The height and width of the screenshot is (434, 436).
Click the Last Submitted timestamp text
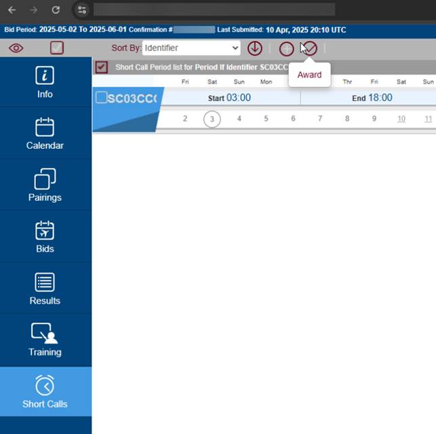pyautogui.click(x=306, y=30)
